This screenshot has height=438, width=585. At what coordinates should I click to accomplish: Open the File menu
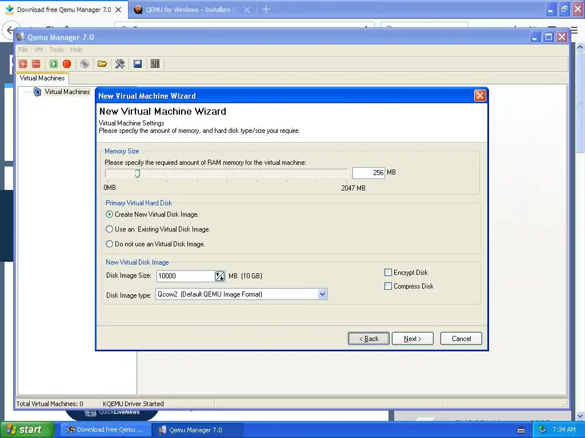[x=23, y=50]
